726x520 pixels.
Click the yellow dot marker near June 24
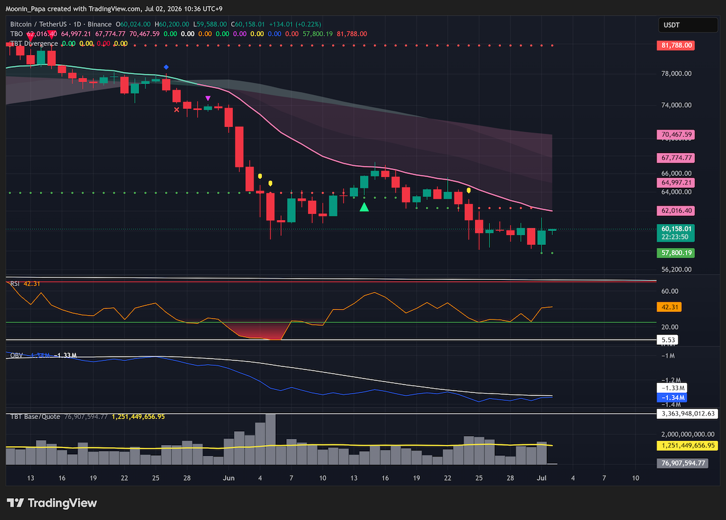(469, 190)
